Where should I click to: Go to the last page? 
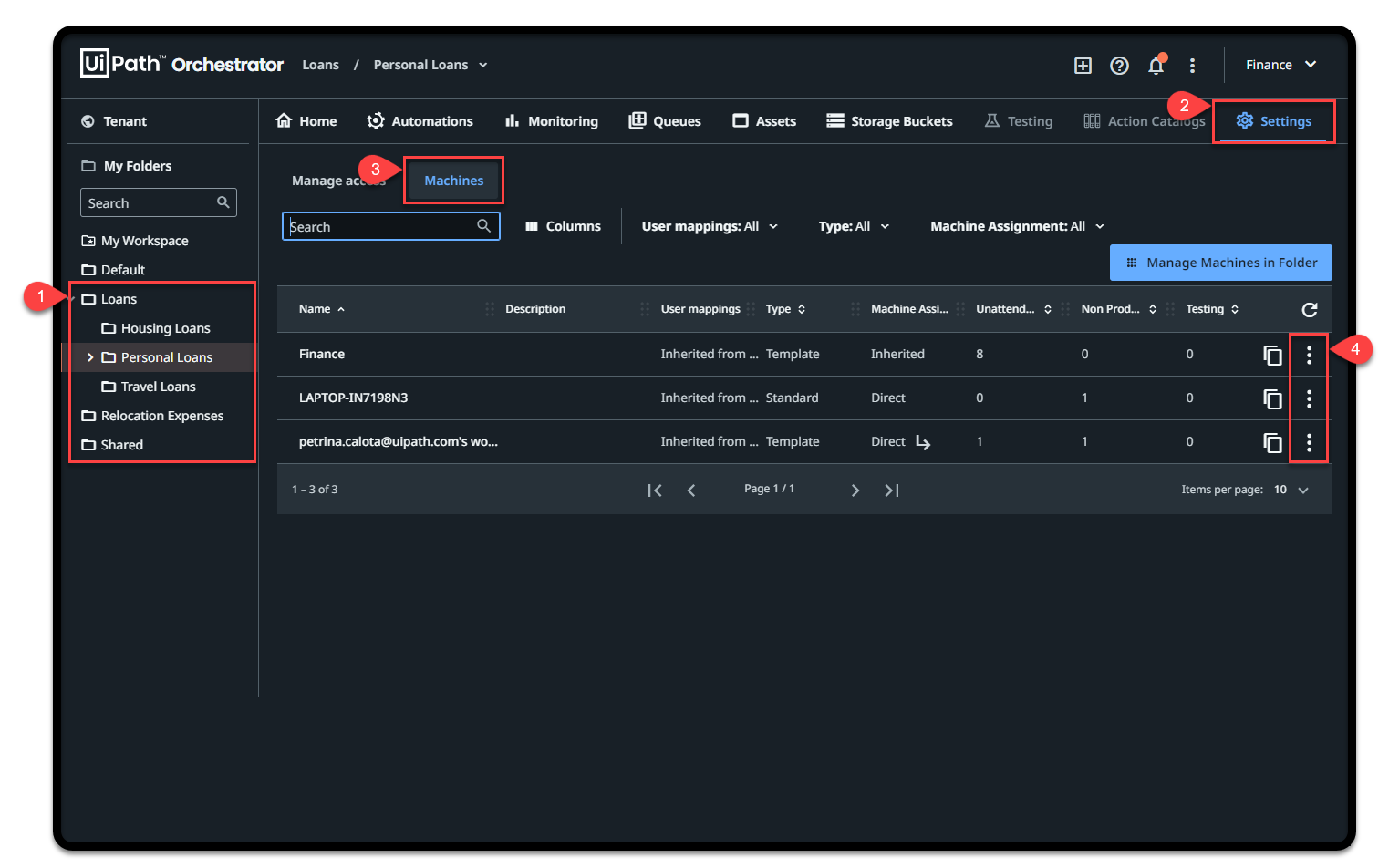click(892, 491)
